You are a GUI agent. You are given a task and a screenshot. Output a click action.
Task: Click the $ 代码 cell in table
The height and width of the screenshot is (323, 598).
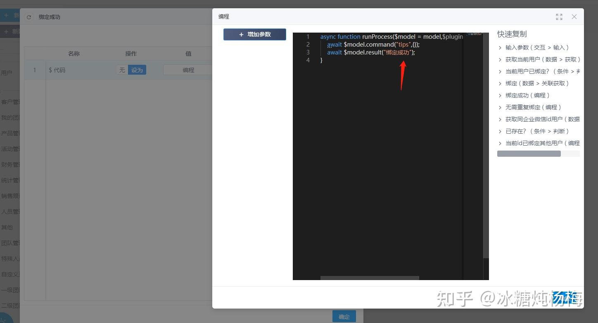point(57,70)
